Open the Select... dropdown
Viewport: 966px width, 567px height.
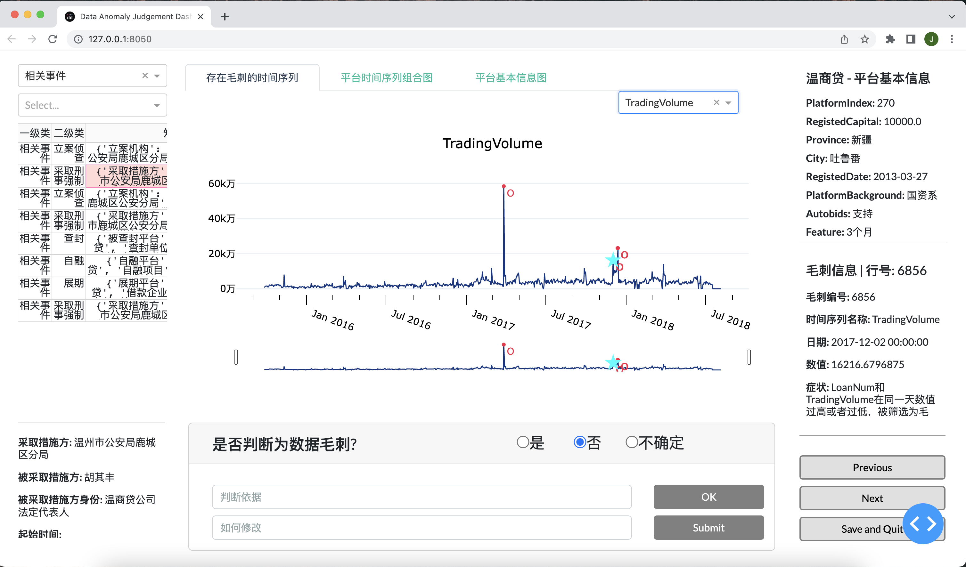pyautogui.click(x=92, y=105)
